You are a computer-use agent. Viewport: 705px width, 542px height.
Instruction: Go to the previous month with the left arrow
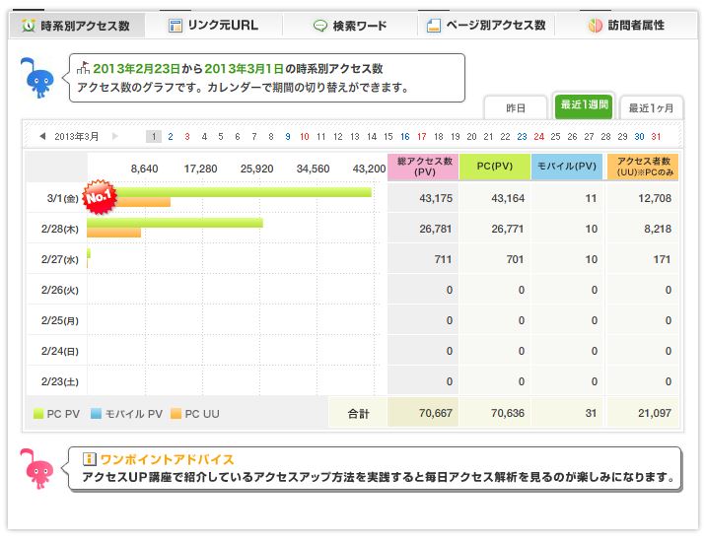(x=41, y=136)
